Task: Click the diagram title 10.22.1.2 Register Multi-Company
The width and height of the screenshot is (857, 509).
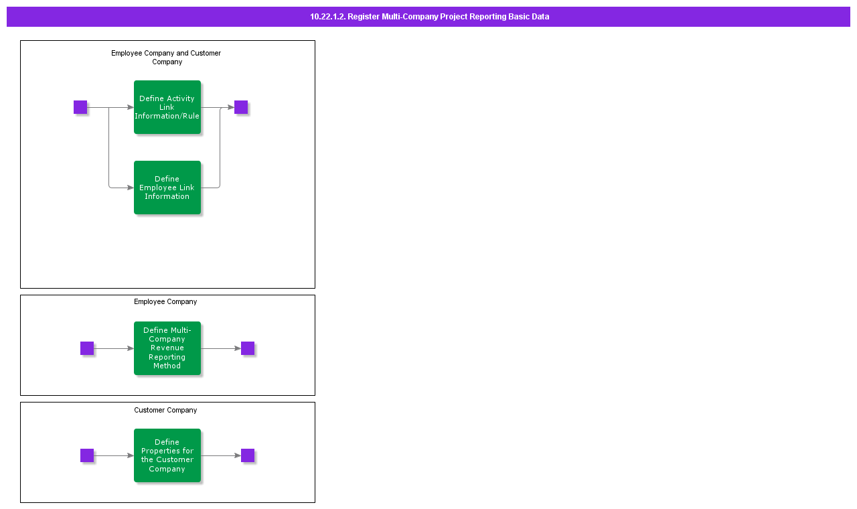Action: point(428,17)
